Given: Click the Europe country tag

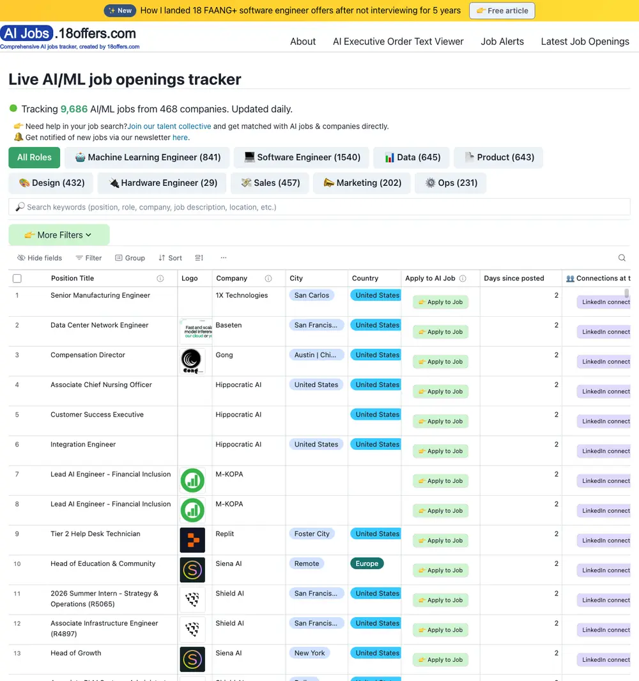Looking at the screenshot, I should pos(367,563).
